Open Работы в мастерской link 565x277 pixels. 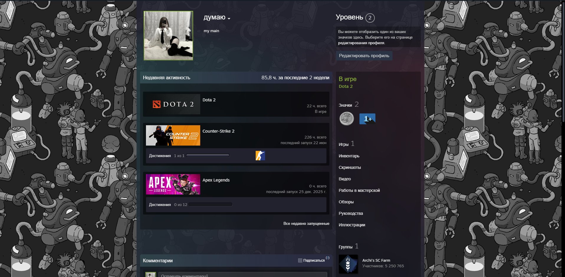click(x=359, y=190)
